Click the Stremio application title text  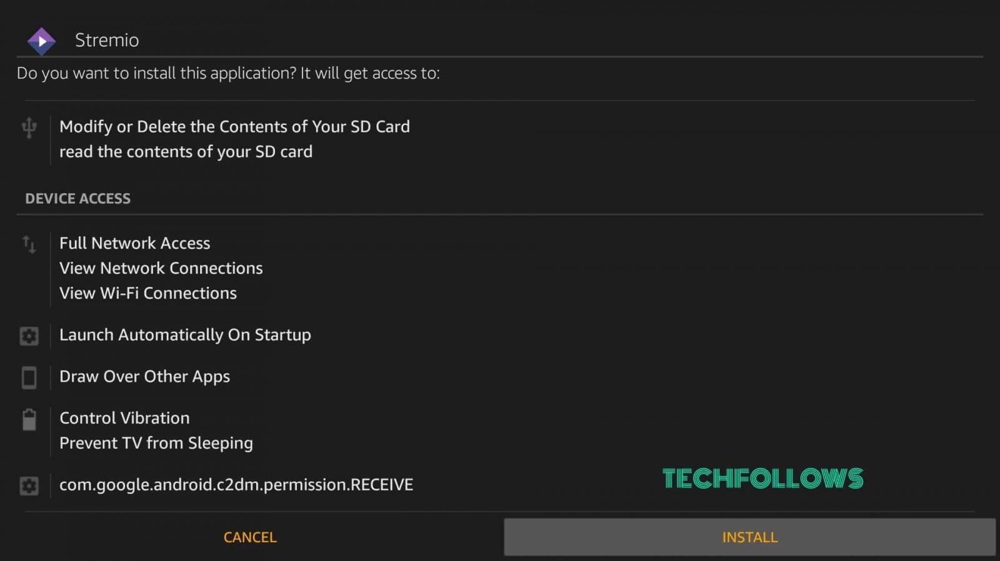[x=107, y=40]
